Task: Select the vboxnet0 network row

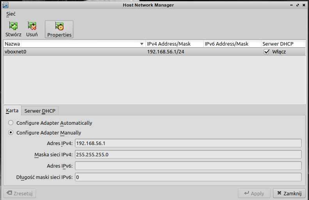Action: tap(154, 52)
